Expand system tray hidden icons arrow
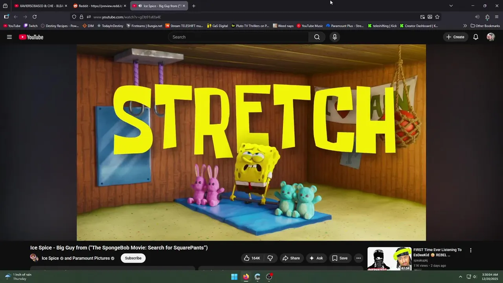503x283 pixels. tap(461, 277)
